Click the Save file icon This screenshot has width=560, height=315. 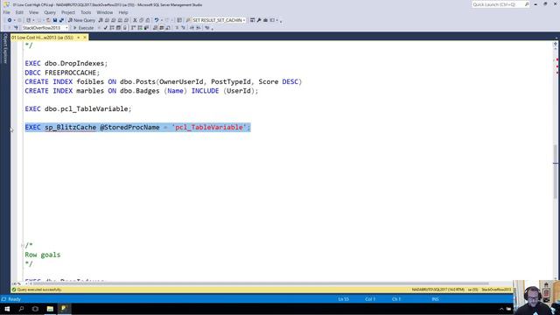click(54, 20)
